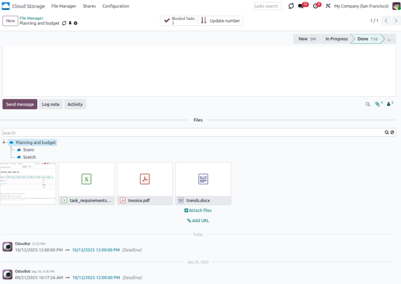The height and width of the screenshot is (284, 401).
Task: Open the Configuration menu
Action: tap(116, 6)
